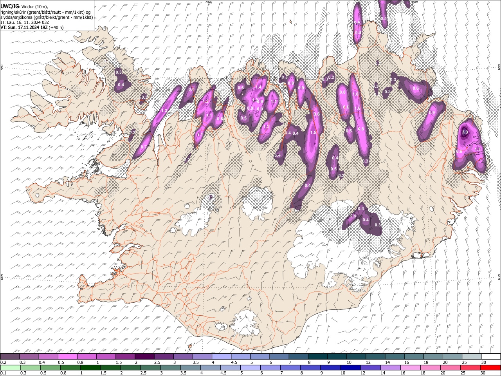Select the dark teal swatch between 8 and 9
The height and width of the screenshot is (376, 501).
pyautogui.click(x=317, y=357)
